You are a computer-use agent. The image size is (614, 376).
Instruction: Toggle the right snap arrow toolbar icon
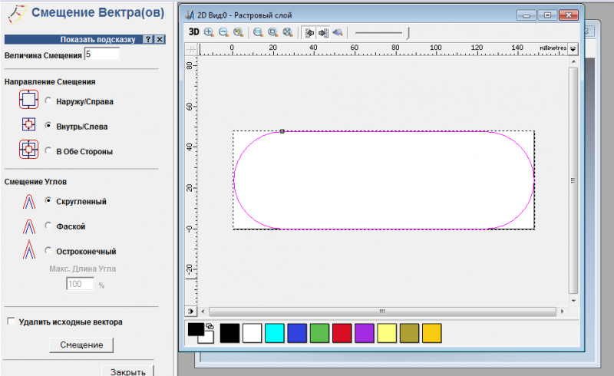pos(323,32)
